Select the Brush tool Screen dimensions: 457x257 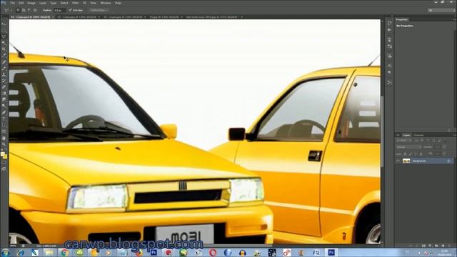[x=4, y=68]
